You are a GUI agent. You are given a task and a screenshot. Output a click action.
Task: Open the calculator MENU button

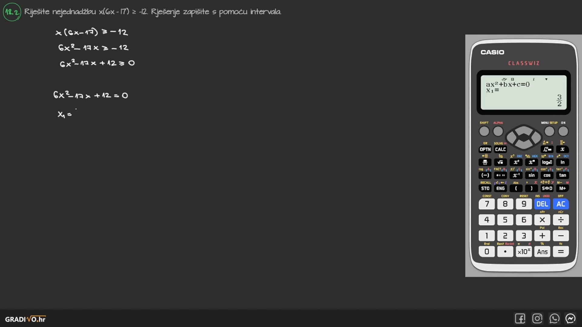click(549, 131)
